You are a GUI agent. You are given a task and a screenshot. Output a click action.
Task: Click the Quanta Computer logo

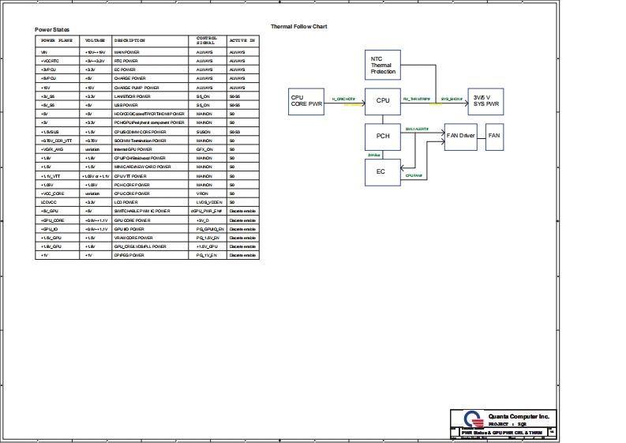click(x=470, y=419)
